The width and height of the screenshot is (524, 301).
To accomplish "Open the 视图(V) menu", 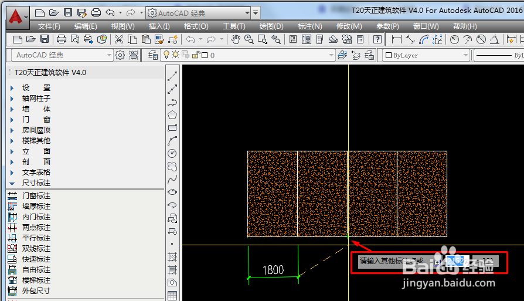I will point(123,26).
